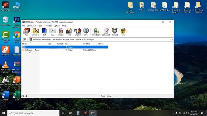
Task: Run the VirusScan toolbar icon
Action: point(96,32)
